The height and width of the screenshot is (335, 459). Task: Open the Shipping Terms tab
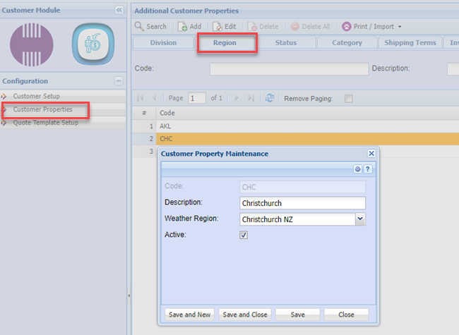point(410,43)
